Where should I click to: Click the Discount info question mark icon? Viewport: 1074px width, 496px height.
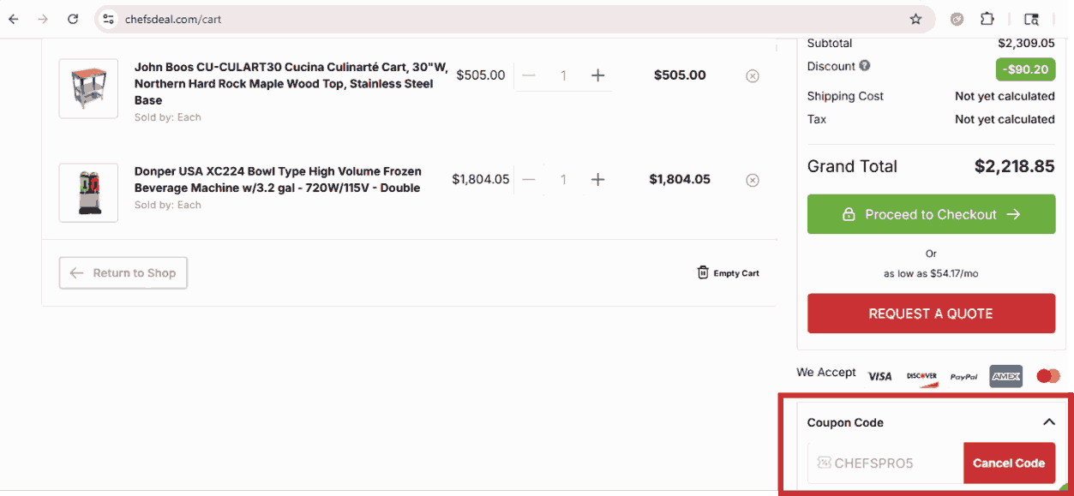865,66
